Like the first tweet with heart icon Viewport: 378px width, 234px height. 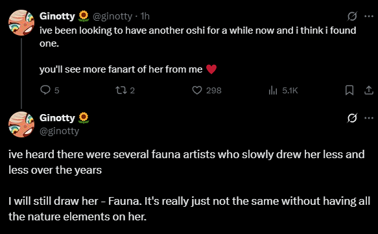pyautogui.click(x=197, y=90)
